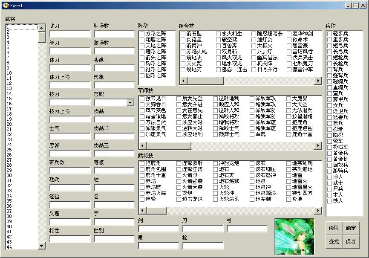
Task: Click right scroll arrow in 武将技 panel
Action: tap(318, 211)
